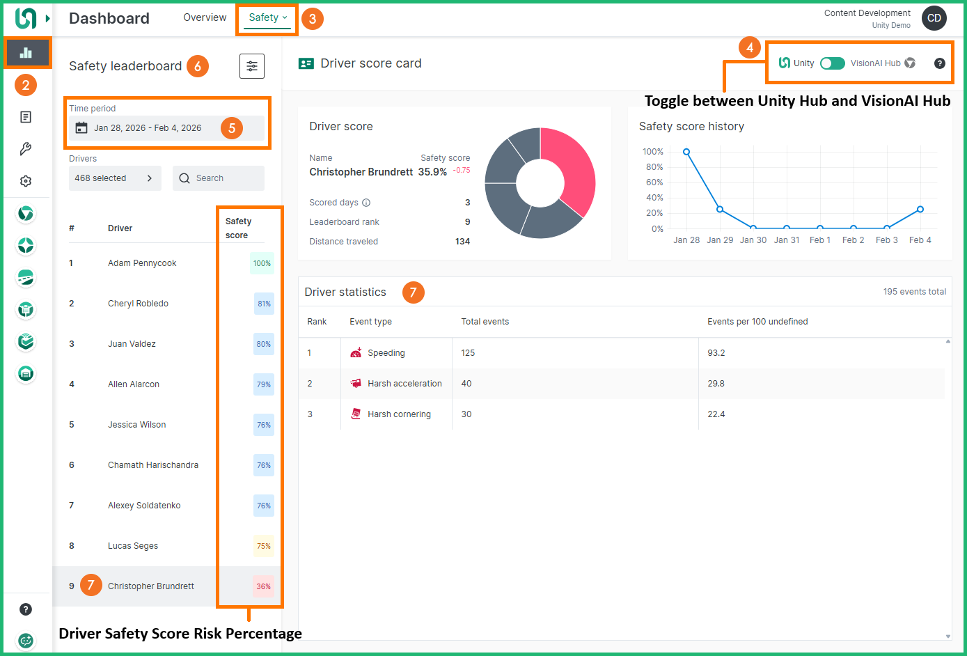
Task: Click the CD user avatar
Action: click(934, 18)
